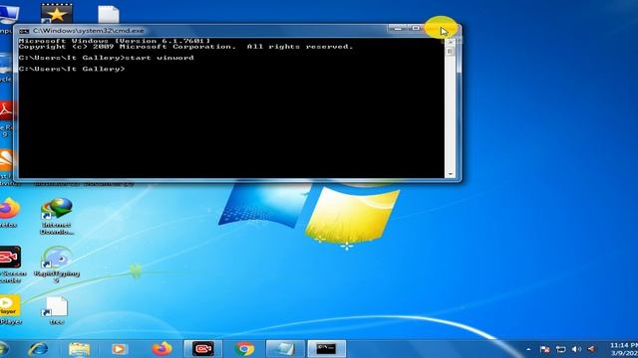The height and width of the screenshot is (358, 638).
Task: Open the Start menu orb
Action: [x=3, y=349]
